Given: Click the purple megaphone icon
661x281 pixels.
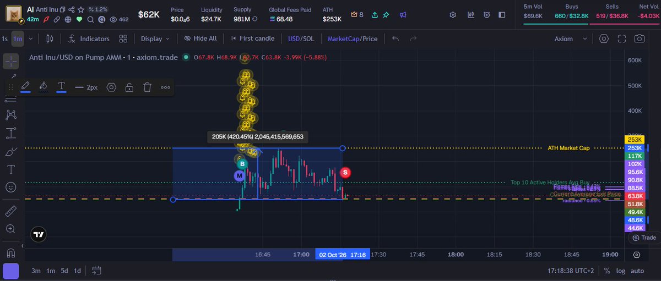Looking at the screenshot, I should pos(403,15).
